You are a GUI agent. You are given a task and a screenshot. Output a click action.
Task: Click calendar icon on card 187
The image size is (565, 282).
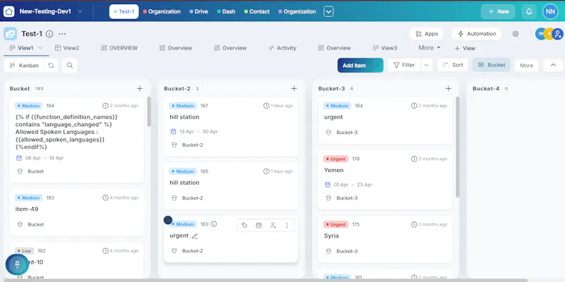tap(173, 132)
